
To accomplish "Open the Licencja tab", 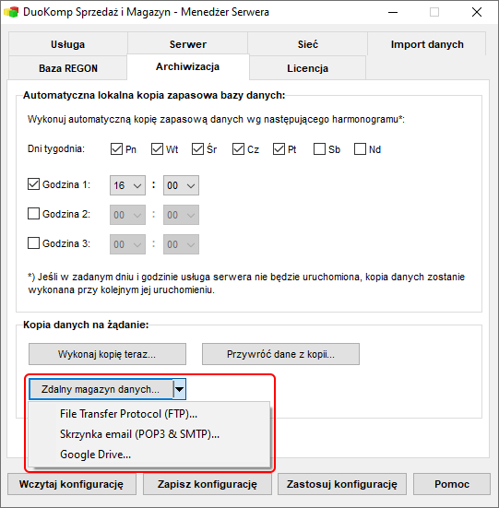I will click(x=307, y=68).
